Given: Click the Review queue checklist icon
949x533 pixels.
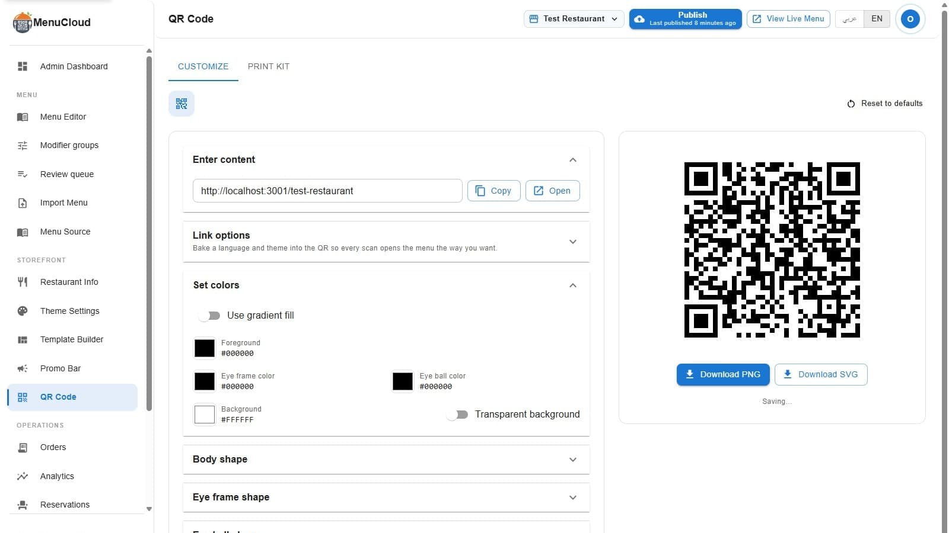Looking at the screenshot, I should [x=23, y=174].
